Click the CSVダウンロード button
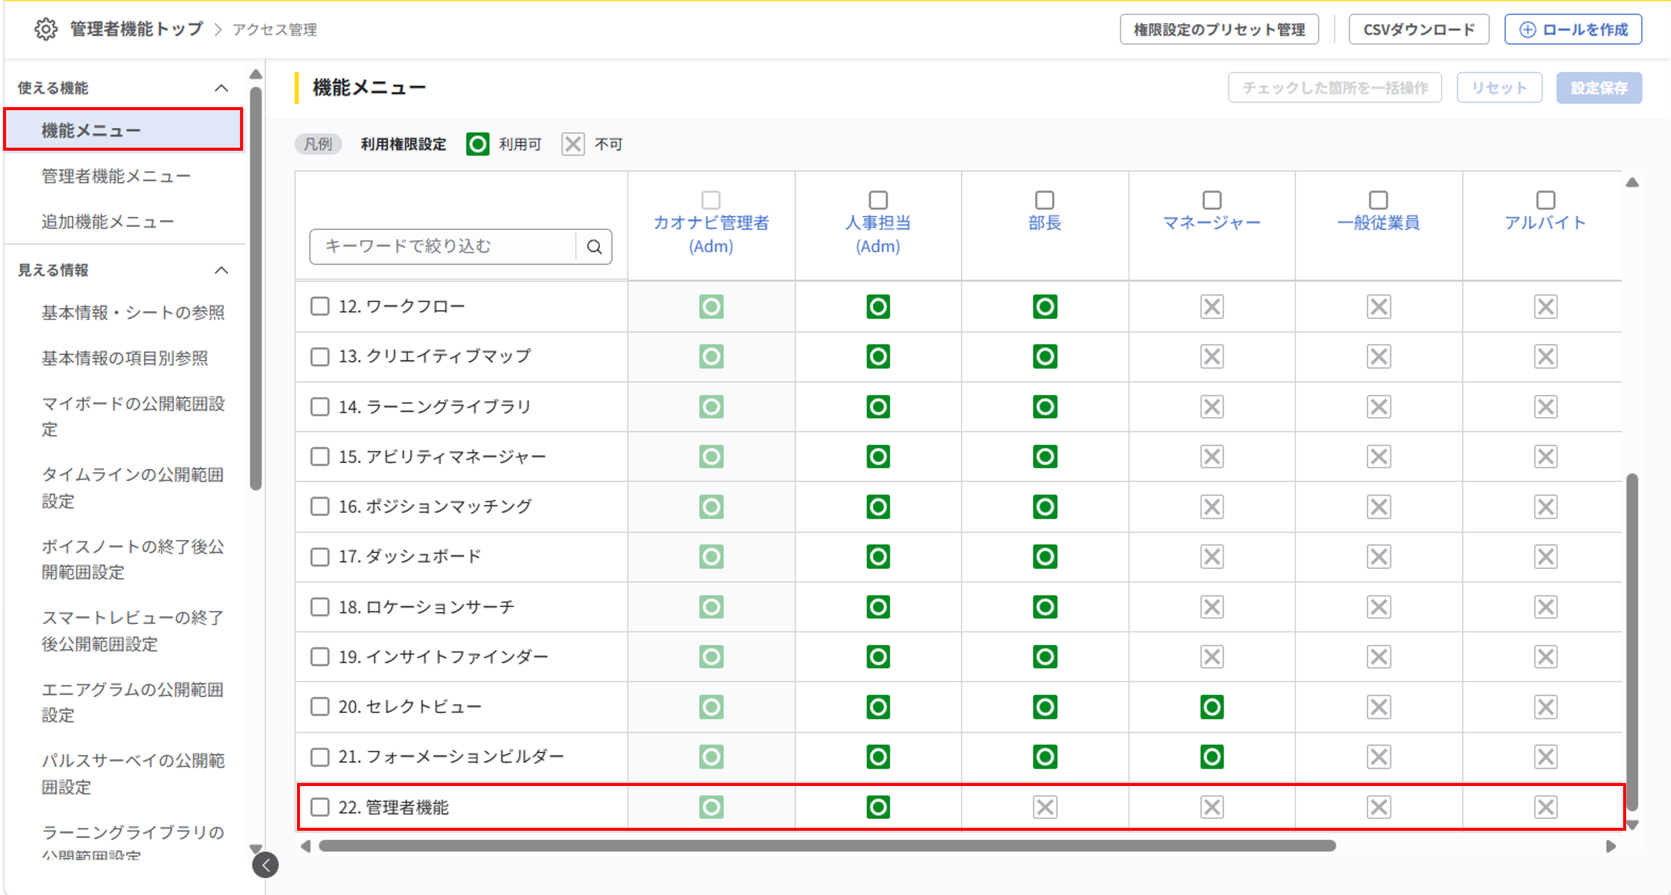The width and height of the screenshot is (1671, 895). [x=1419, y=29]
